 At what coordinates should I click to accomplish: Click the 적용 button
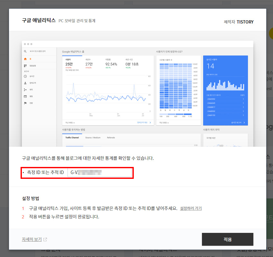[x=227, y=239]
